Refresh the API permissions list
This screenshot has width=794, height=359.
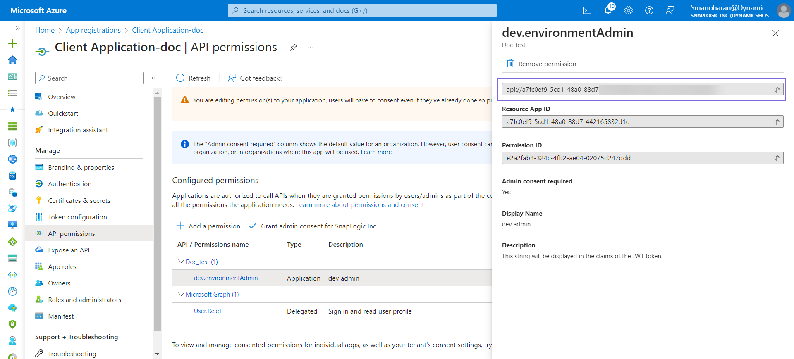193,78
